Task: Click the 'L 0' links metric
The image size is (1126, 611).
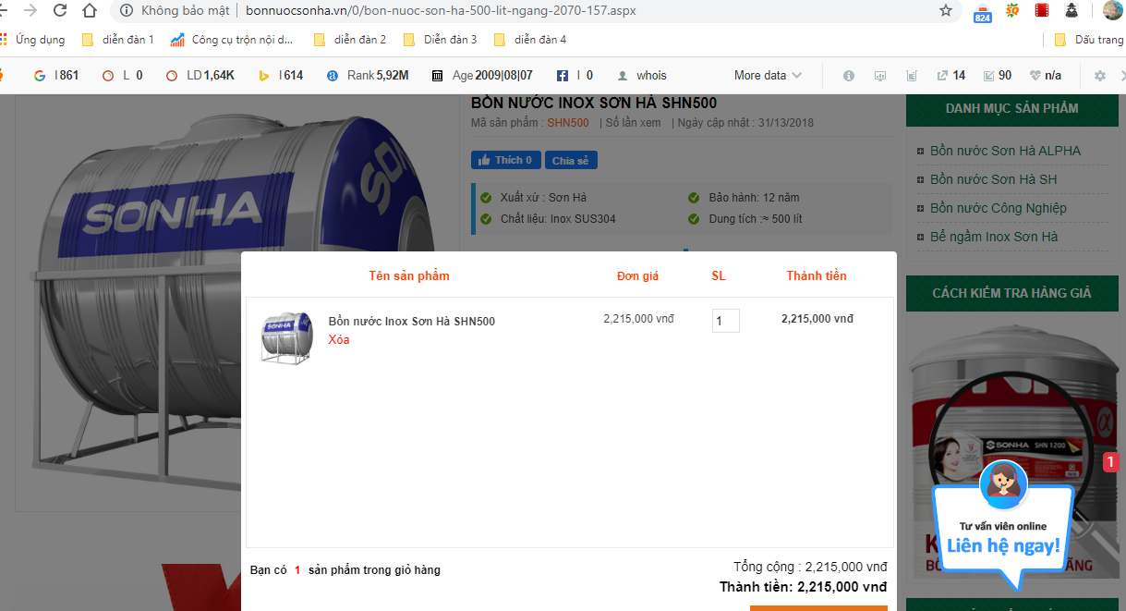Action: (x=122, y=76)
